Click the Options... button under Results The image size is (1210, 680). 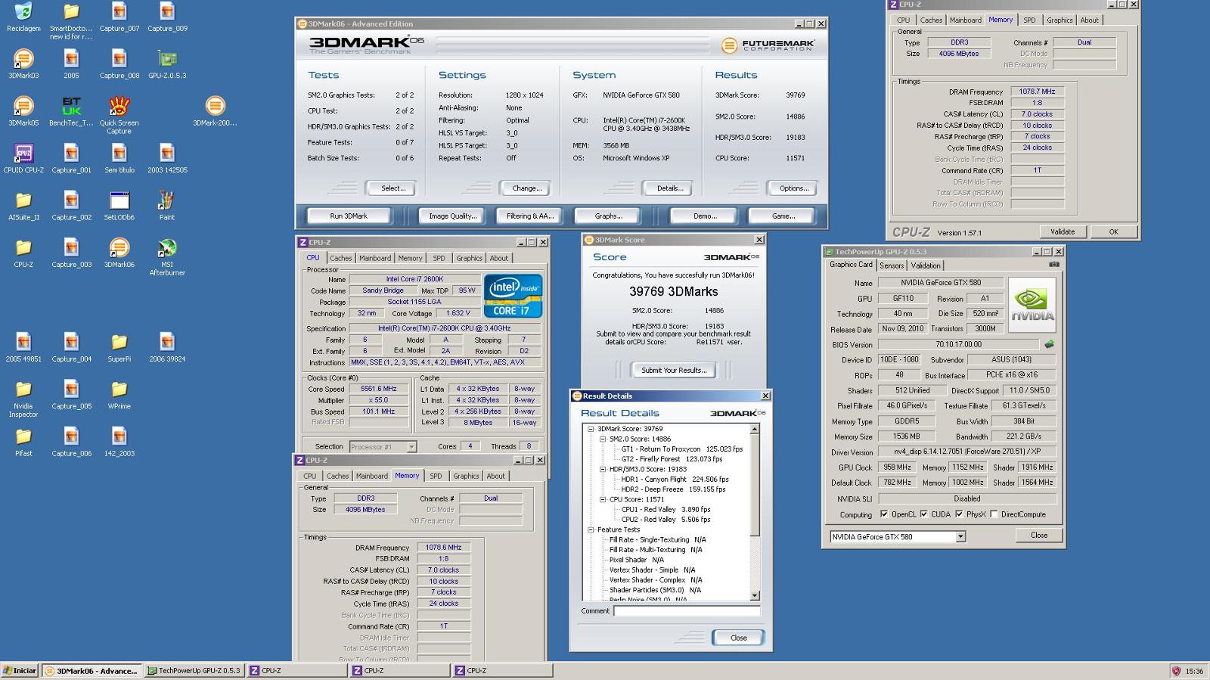pos(793,188)
